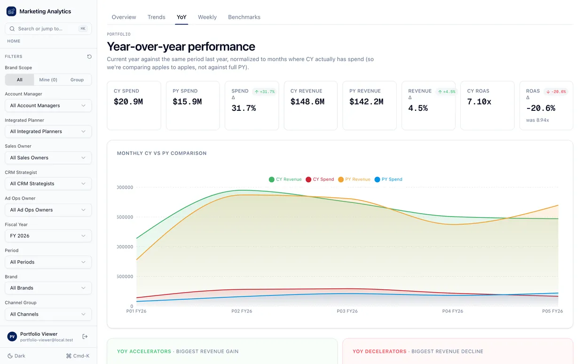This screenshot has height=364, width=583.
Task: Click the ⌘K hint in search box
Action: [83, 29]
